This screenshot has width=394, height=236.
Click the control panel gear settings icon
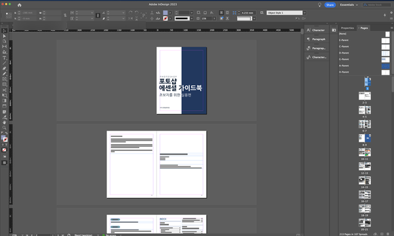click(x=391, y=13)
